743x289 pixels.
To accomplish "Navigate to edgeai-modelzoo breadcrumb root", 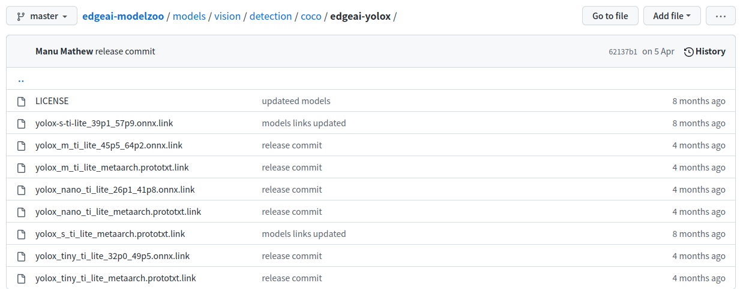I will 123,16.
